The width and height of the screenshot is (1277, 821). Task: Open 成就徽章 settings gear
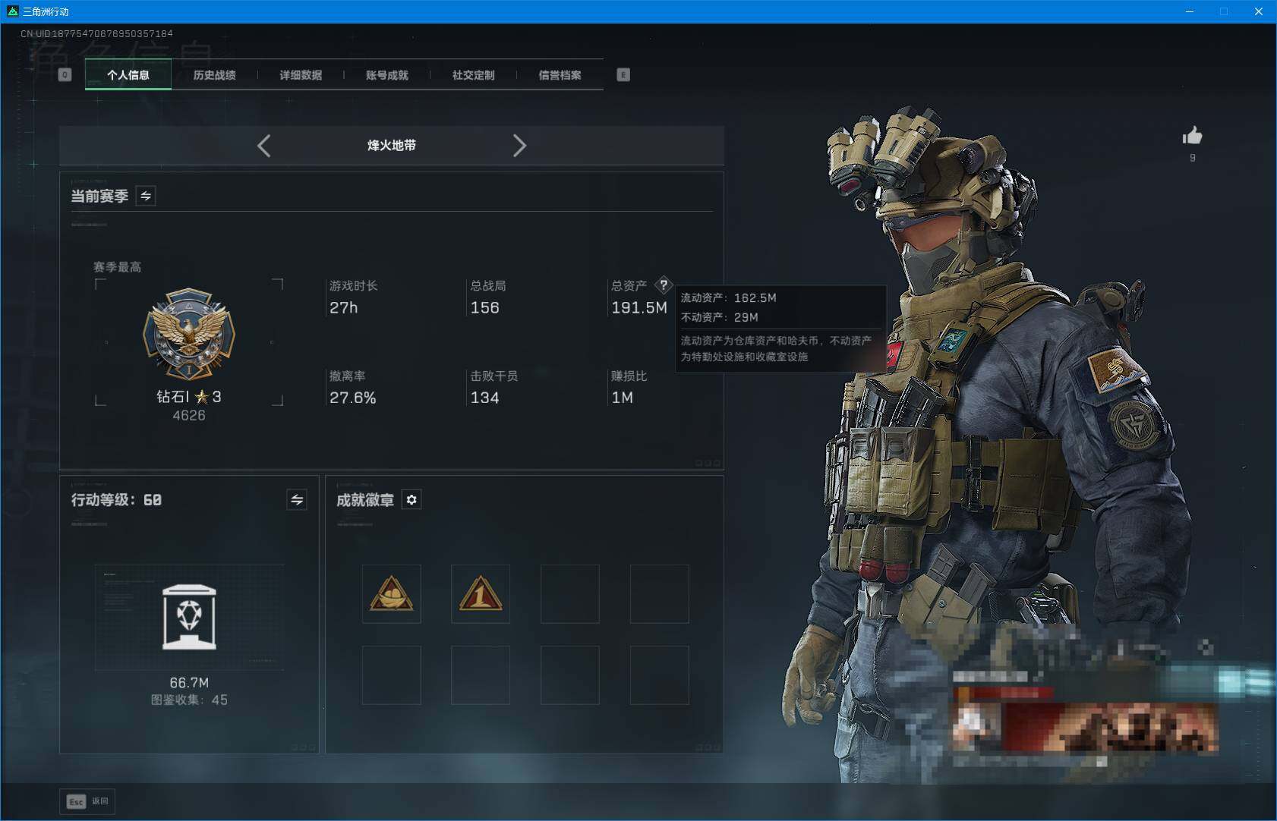411,499
